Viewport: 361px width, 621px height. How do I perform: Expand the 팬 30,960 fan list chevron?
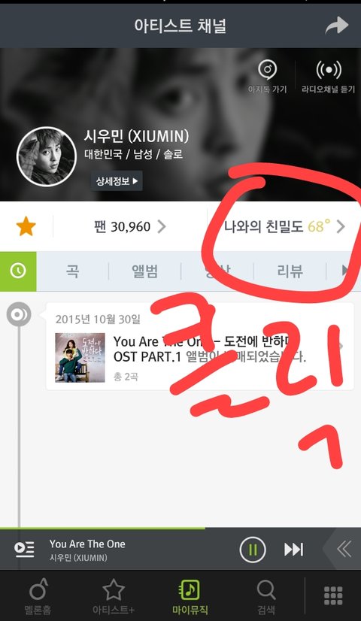pyautogui.click(x=161, y=226)
